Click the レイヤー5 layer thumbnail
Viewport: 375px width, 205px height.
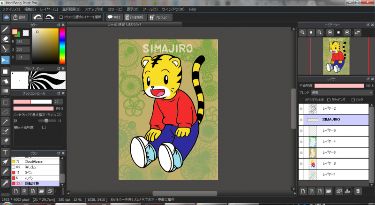[x=313, y=152]
